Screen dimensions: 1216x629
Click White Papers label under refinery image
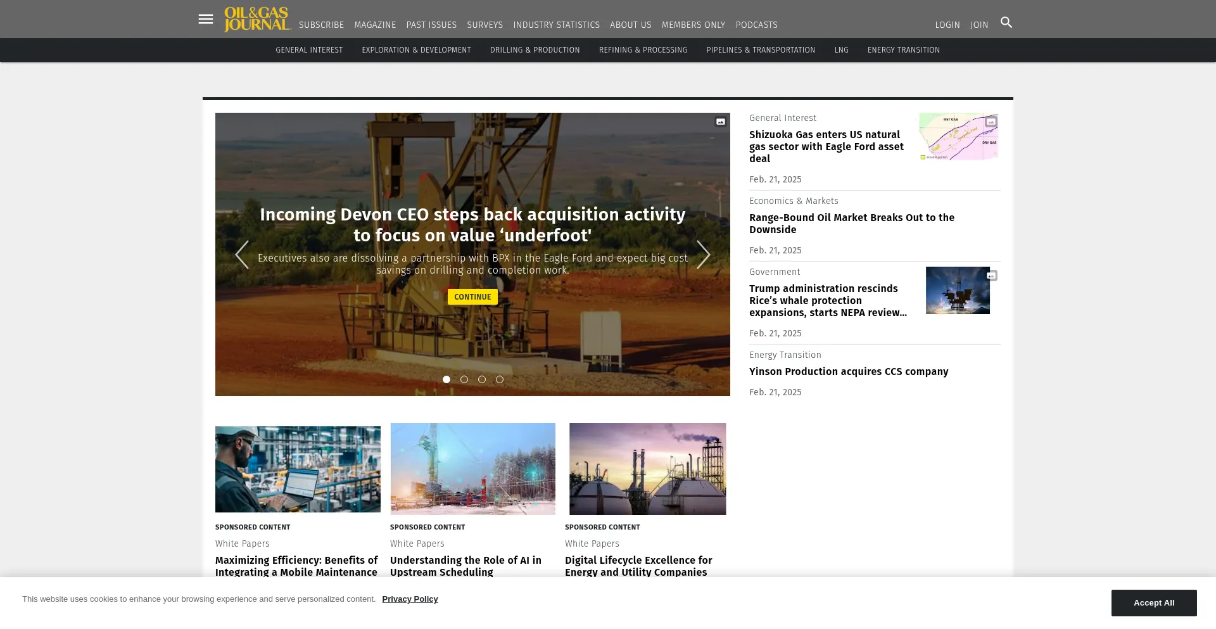pyautogui.click(x=592, y=543)
